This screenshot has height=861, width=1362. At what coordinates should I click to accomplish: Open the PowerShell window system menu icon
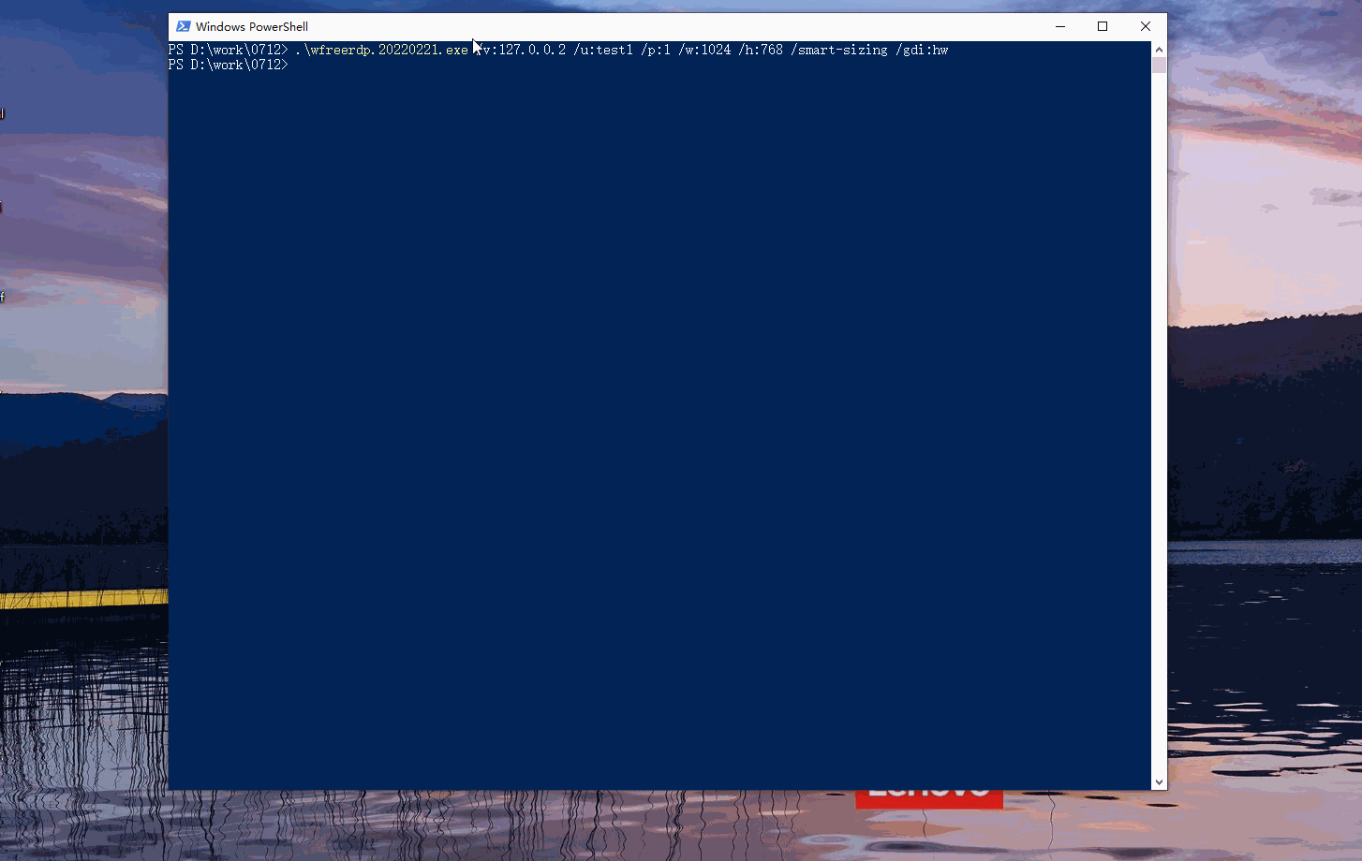click(185, 26)
